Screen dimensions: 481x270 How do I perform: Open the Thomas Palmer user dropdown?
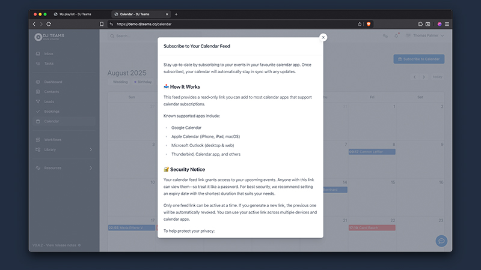[426, 36]
